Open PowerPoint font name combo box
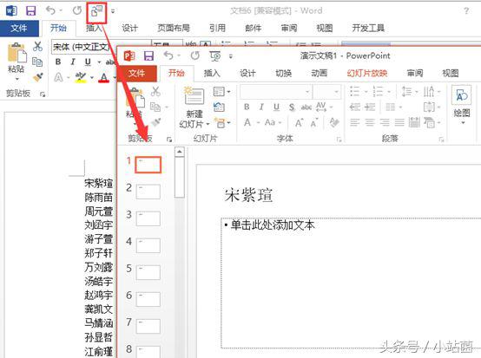The width and height of the screenshot is (481, 358). point(276,92)
